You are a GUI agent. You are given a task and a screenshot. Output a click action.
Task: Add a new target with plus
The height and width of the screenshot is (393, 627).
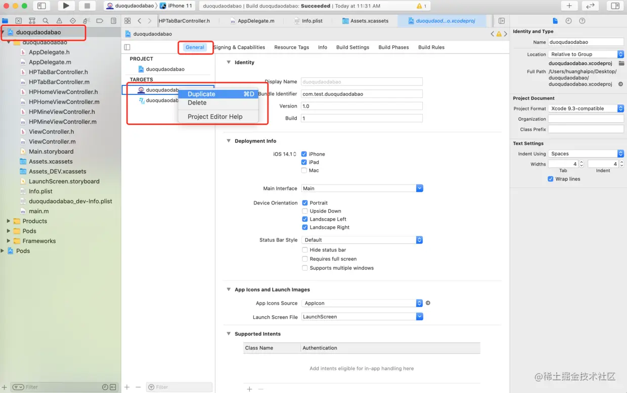click(127, 387)
